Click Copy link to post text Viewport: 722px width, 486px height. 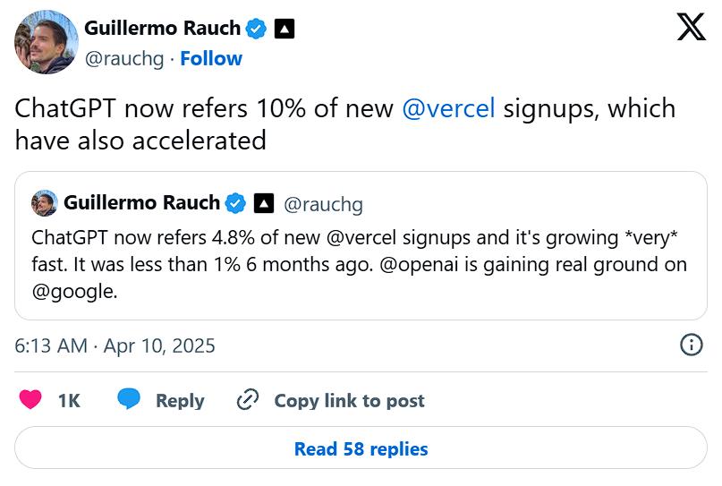pyautogui.click(x=349, y=401)
